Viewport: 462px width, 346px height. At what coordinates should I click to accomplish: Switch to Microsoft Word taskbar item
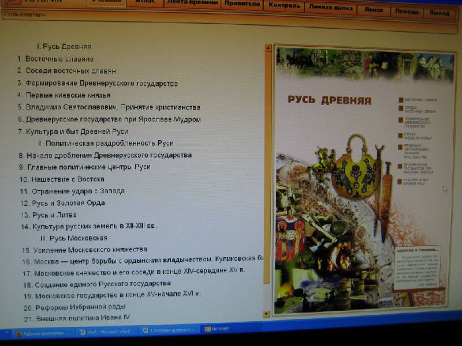[105, 332]
